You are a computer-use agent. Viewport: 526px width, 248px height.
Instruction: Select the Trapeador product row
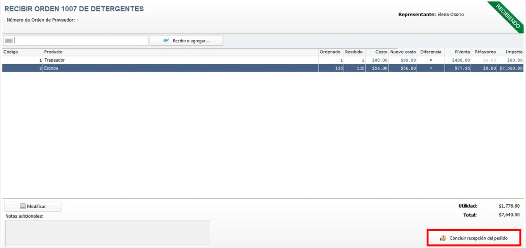[x=263, y=60]
